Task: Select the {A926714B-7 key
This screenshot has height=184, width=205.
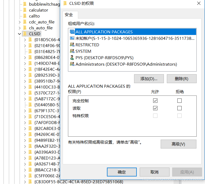Action: coord(47,164)
